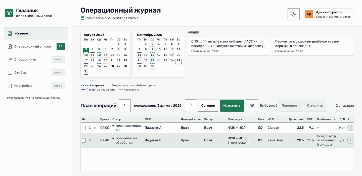Select September 30 in the calendar
Viewport: 362px width, 176px height.
[x=152, y=66]
